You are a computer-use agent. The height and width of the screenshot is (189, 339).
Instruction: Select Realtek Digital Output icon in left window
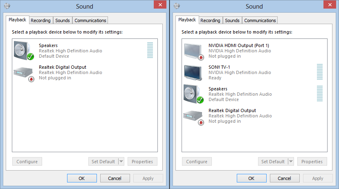[x=23, y=72]
